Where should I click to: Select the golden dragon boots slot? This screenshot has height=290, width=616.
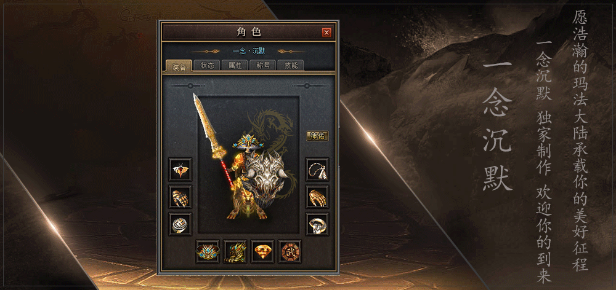[235, 251]
